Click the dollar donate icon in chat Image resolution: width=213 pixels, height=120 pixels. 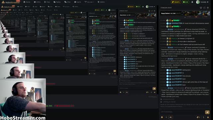click(203, 117)
